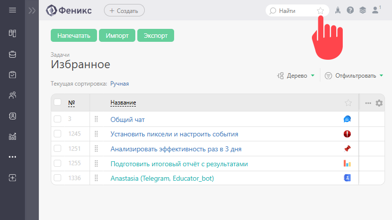
Task: Sort by the № column header
Action: point(72,103)
